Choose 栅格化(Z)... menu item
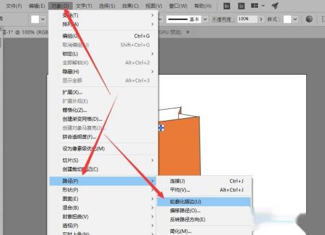 coord(103,110)
